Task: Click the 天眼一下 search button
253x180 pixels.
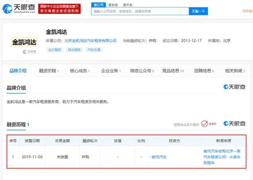Action: tap(198, 11)
